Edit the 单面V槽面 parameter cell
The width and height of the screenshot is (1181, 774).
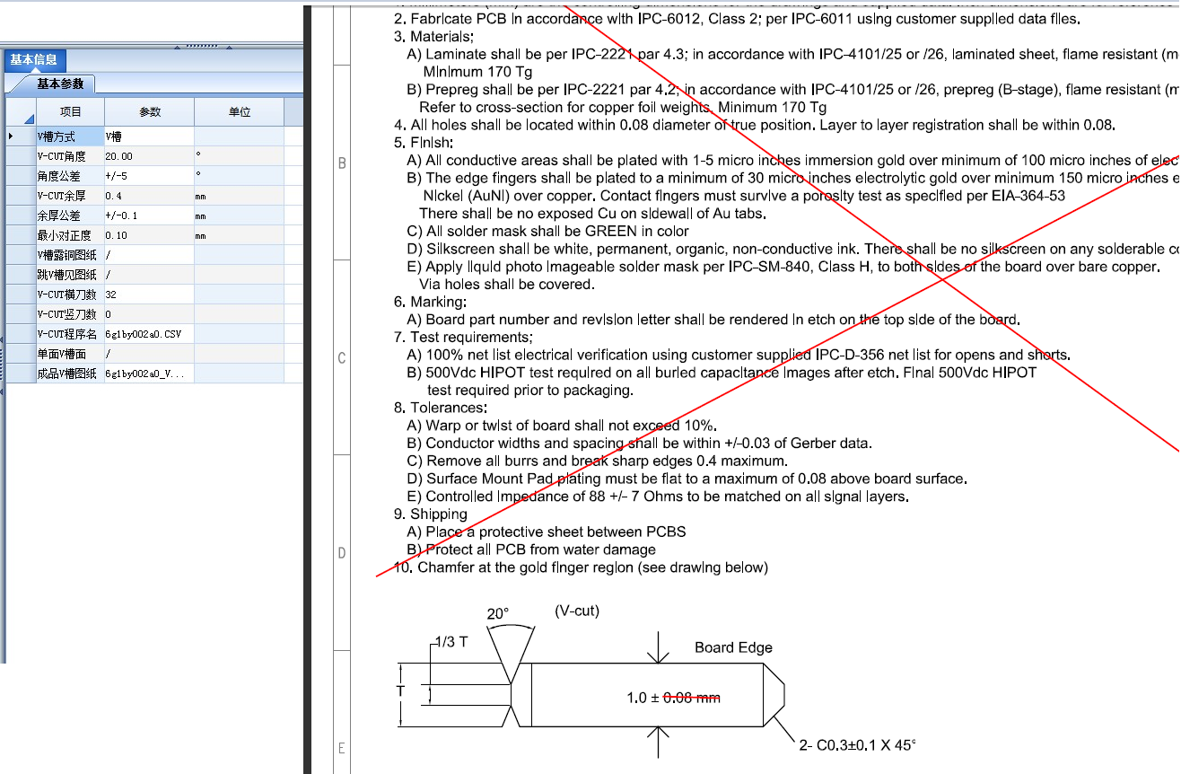tap(149, 354)
